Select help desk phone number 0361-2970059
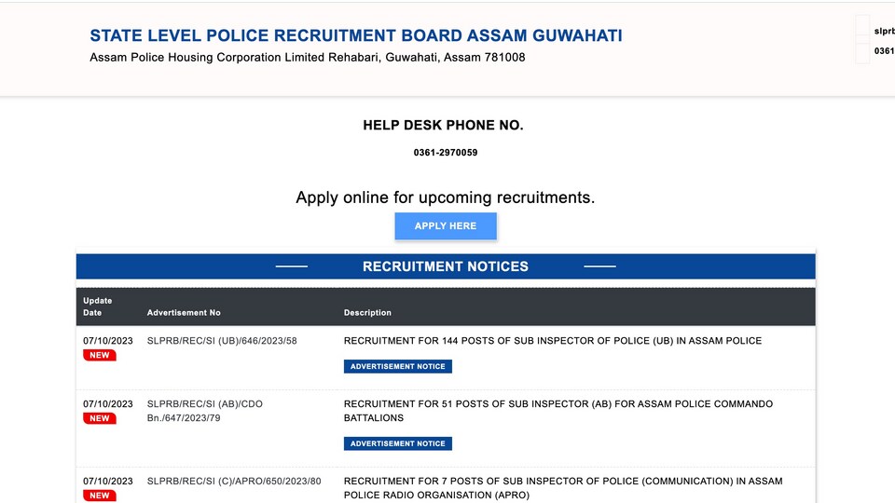 [446, 152]
